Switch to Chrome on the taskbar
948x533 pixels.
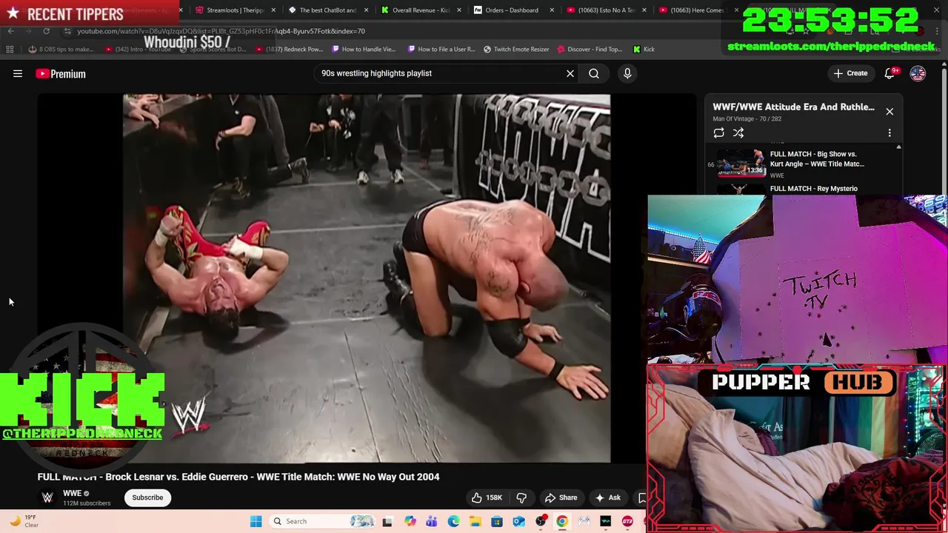562,521
